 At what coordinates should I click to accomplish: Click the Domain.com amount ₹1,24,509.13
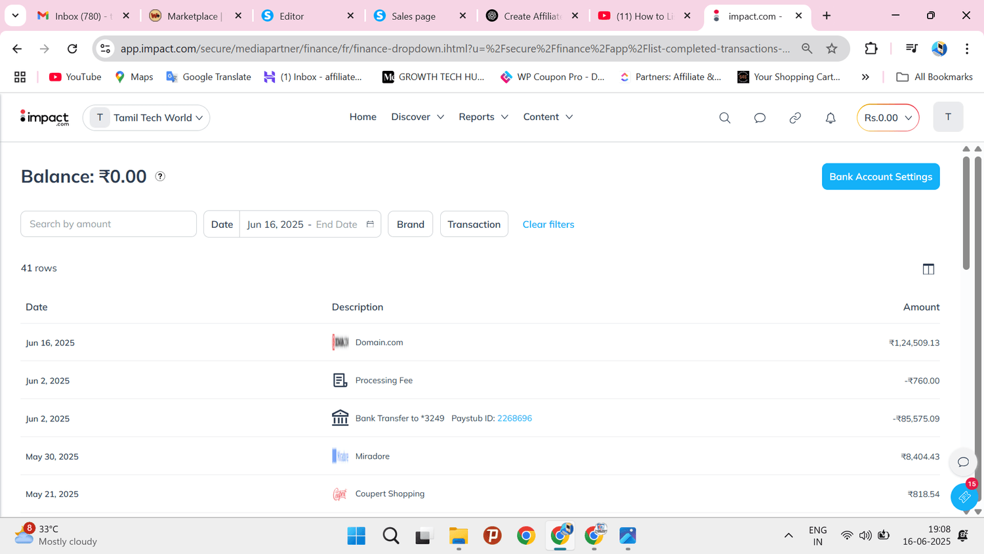(914, 343)
